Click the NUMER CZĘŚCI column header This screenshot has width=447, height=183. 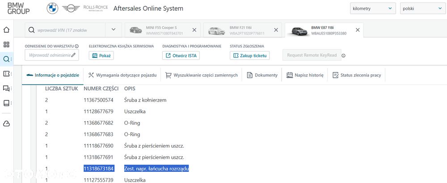[101, 89]
